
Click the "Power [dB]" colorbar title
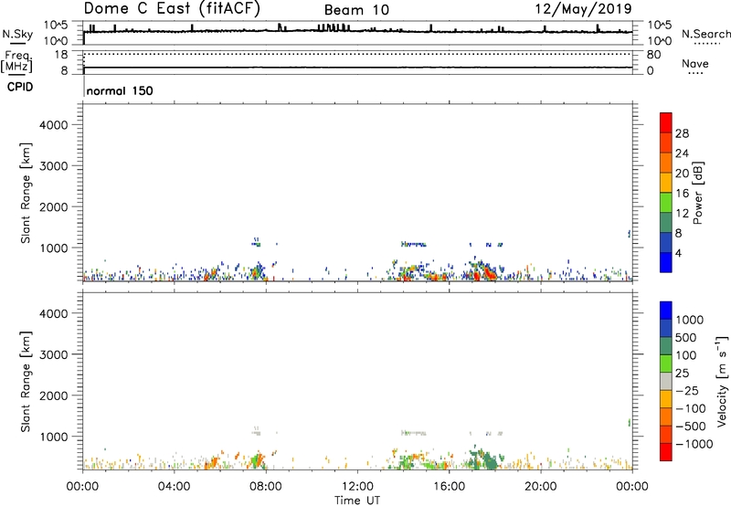(698, 193)
